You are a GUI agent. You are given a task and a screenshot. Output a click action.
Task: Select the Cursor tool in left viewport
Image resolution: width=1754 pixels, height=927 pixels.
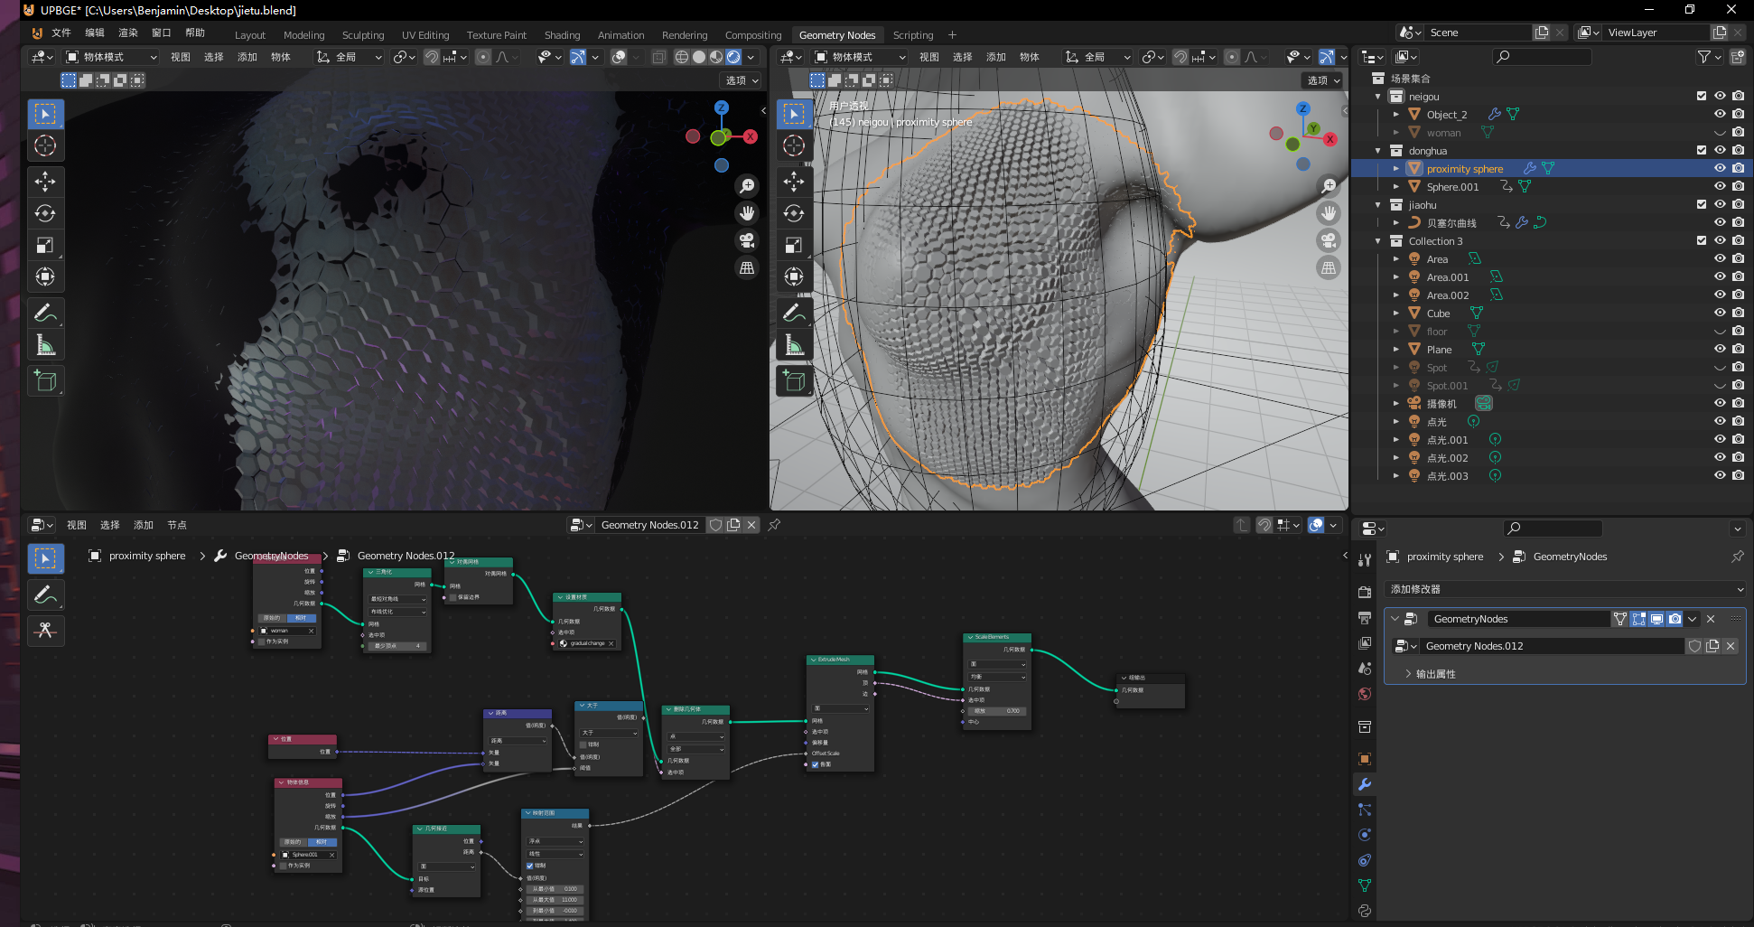[45, 146]
